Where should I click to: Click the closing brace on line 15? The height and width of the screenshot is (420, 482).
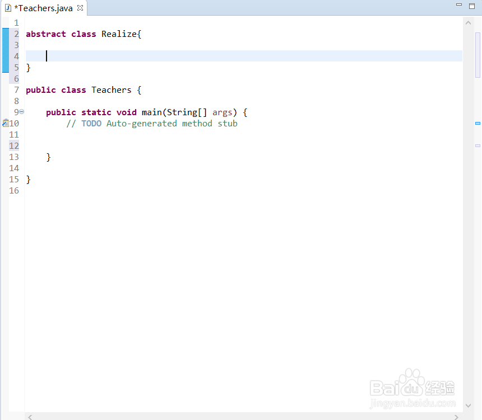[x=28, y=180]
